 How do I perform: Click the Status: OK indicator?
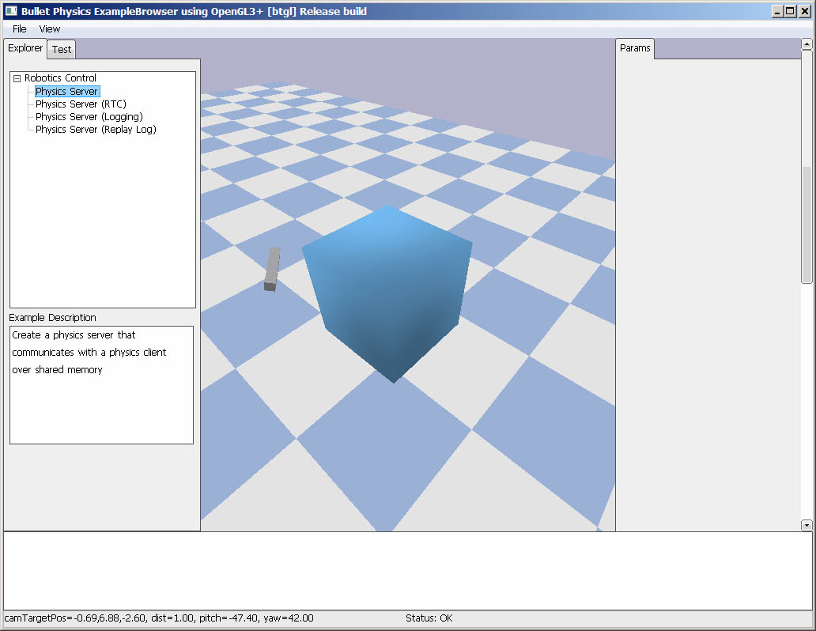(429, 618)
